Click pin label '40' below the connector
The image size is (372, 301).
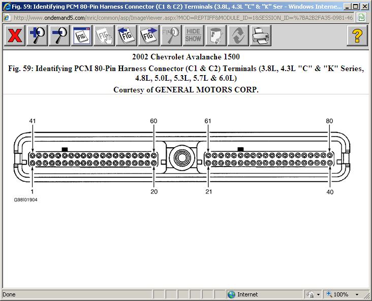click(x=330, y=192)
